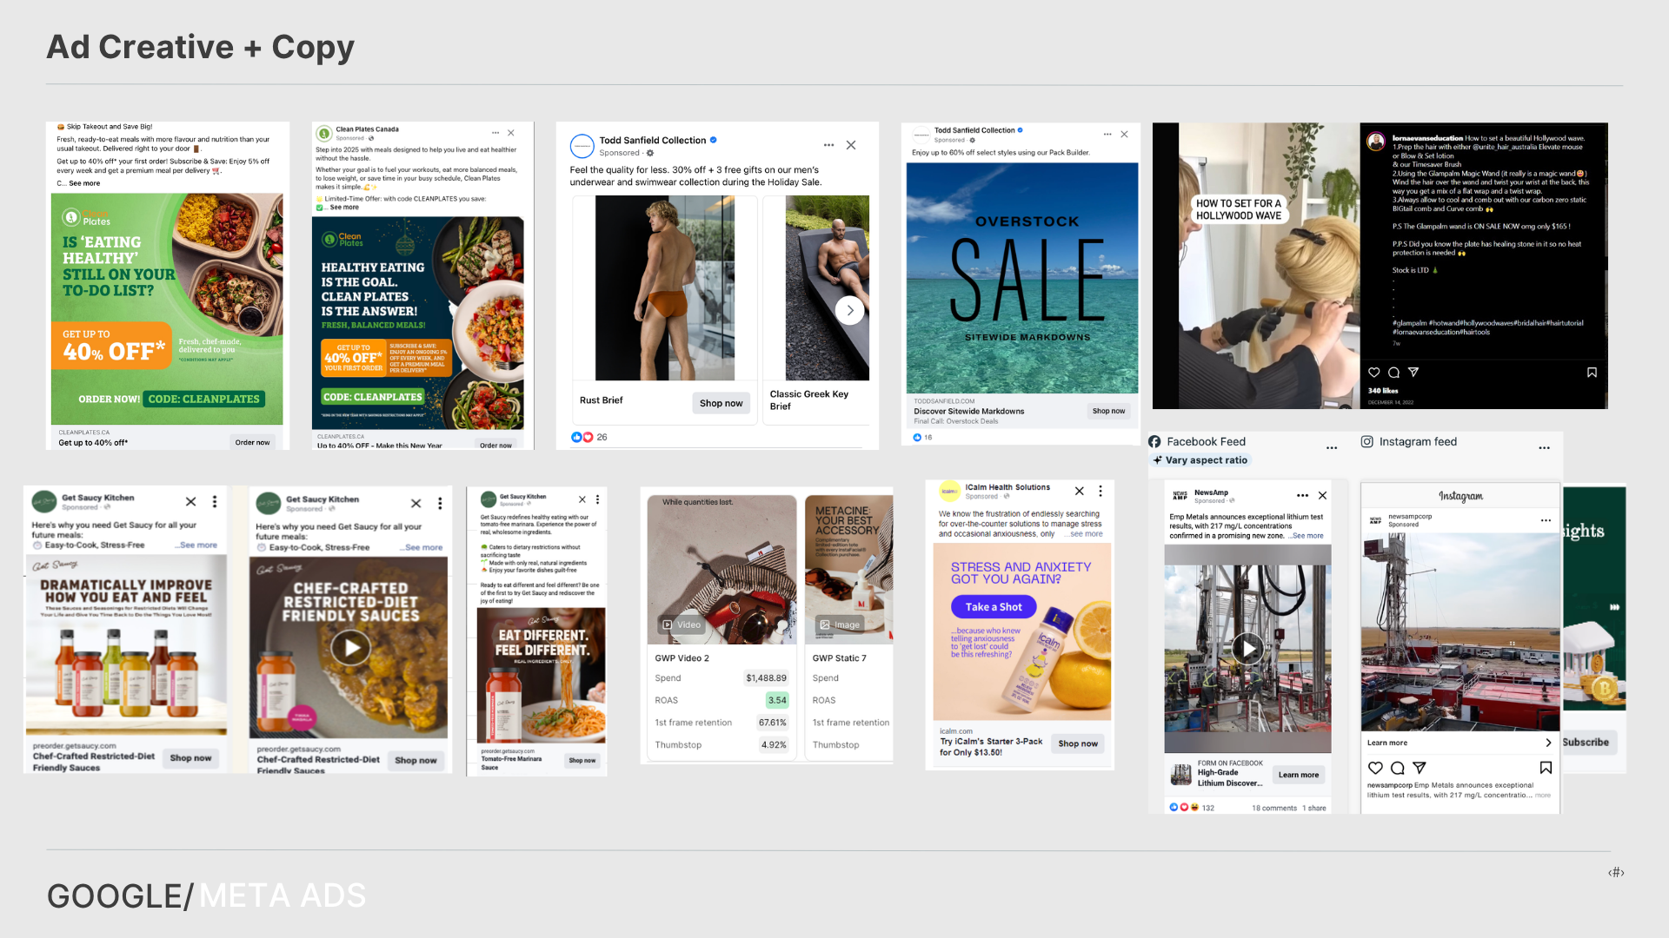The width and height of the screenshot is (1669, 938).
Task: Expand 'See more' on first Clean Plates ad
Action: pos(84,183)
